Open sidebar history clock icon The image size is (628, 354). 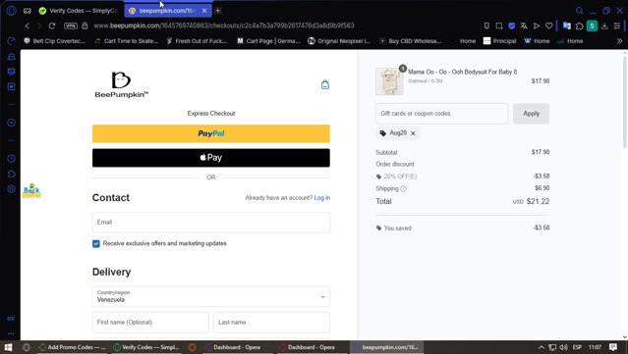coord(11,159)
